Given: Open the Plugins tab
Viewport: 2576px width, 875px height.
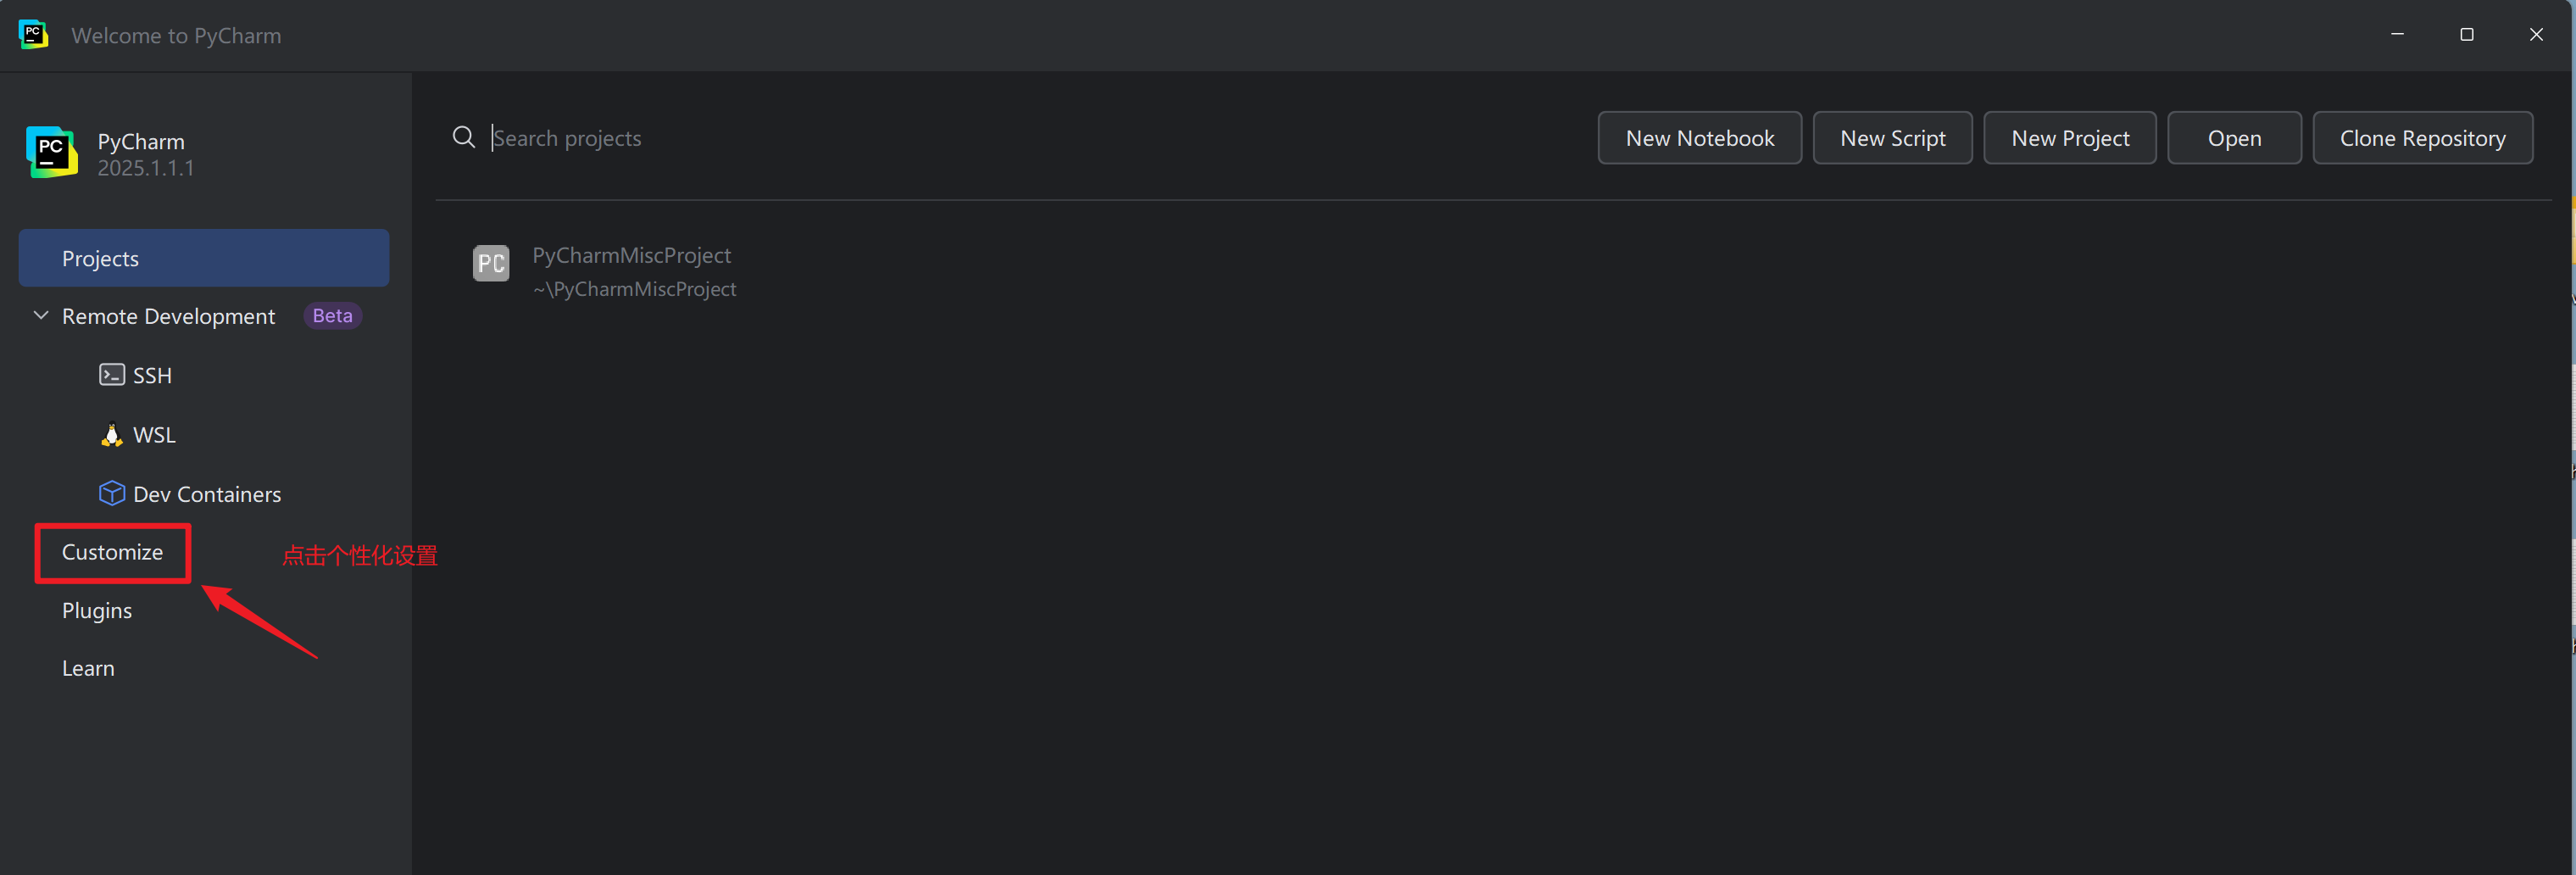Looking at the screenshot, I should [97, 610].
